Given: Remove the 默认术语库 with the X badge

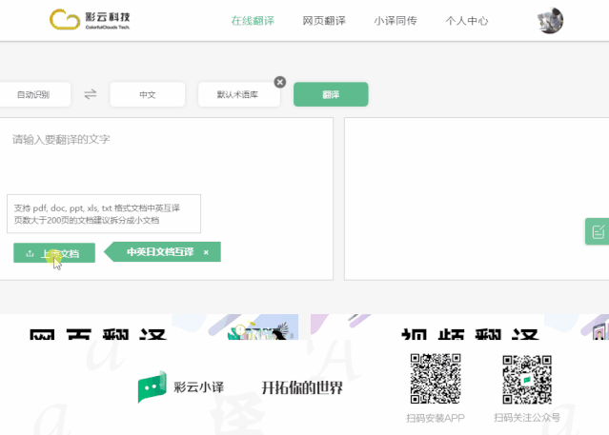Looking at the screenshot, I should (280, 82).
